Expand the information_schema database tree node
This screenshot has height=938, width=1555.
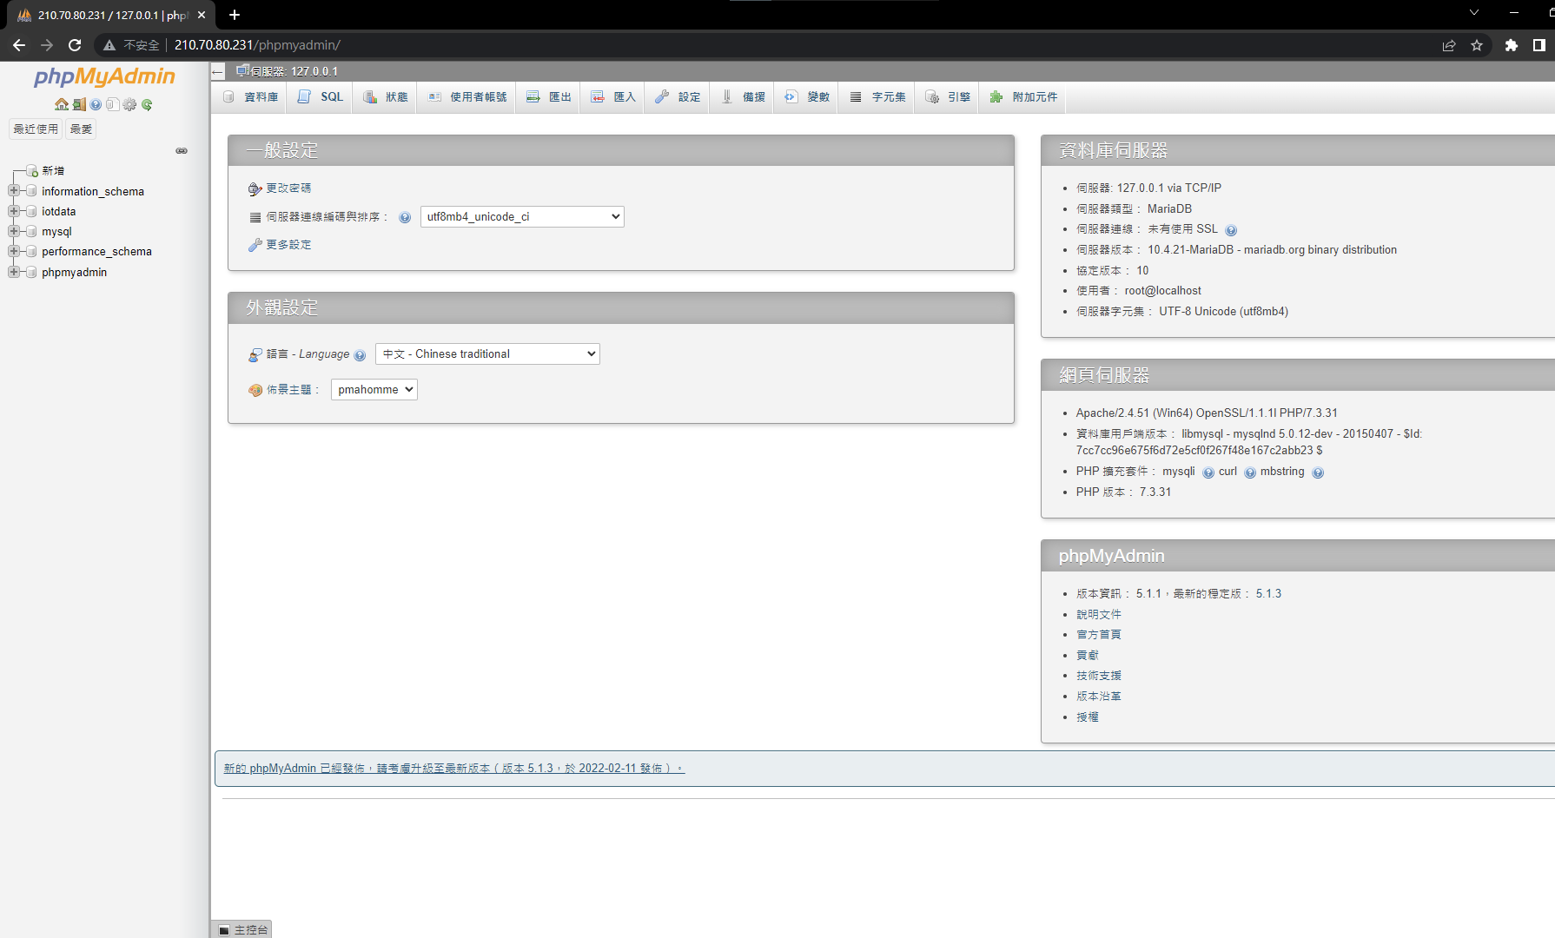click(x=14, y=191)
